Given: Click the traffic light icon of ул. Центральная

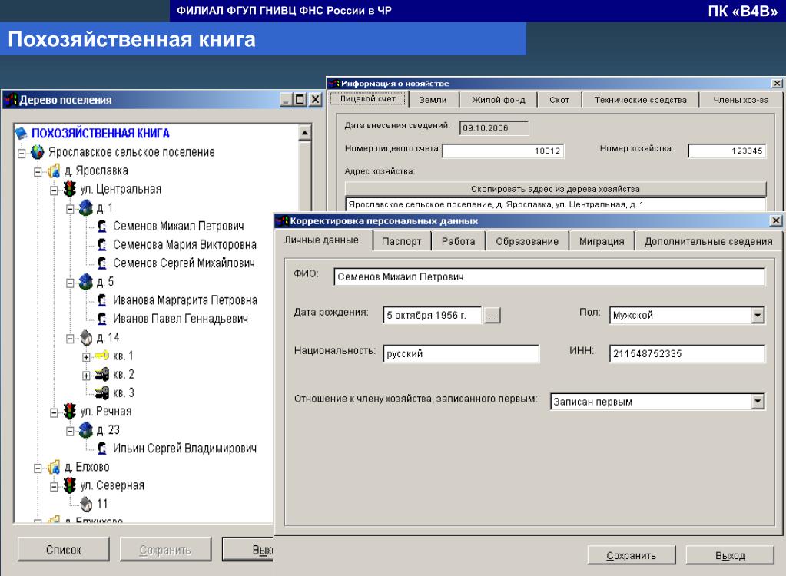Looking at the screenshot, I should 70,190.
